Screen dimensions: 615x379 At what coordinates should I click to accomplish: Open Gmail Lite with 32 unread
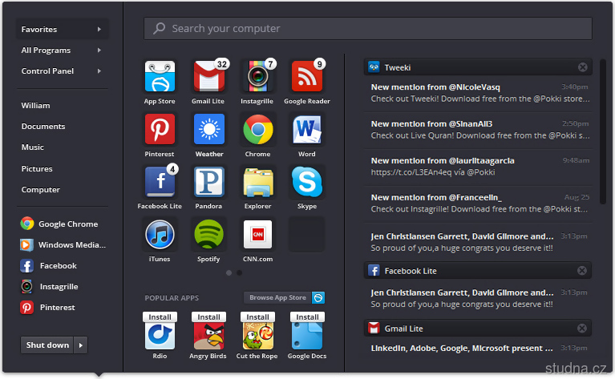pyautogui.click(x=209, y=76)
